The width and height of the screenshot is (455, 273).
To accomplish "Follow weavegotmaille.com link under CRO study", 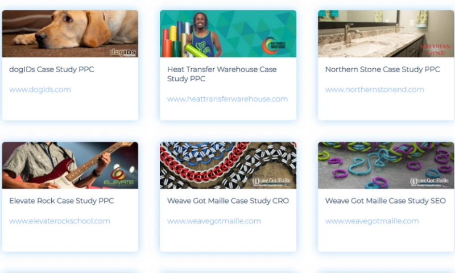I will 214,221.
